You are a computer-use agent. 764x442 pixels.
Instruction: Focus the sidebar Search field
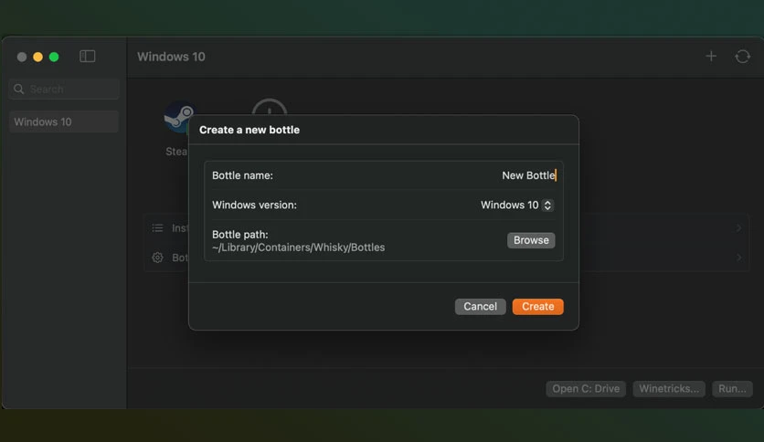pyautogui.click(x=64, y=89)
